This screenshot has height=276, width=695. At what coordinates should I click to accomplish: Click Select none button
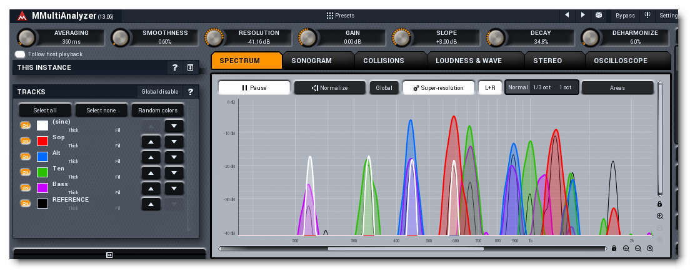[x=101, y=111]
